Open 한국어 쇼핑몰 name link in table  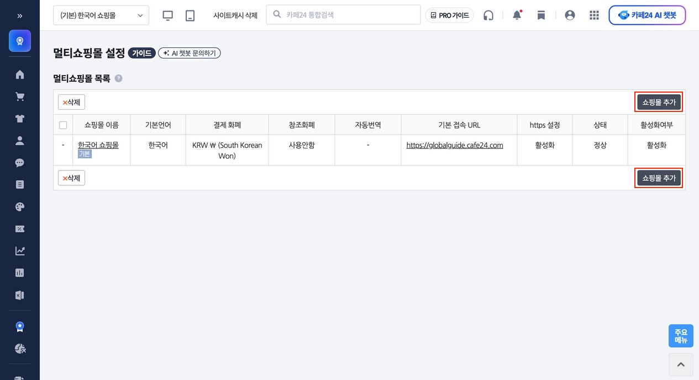98,145
